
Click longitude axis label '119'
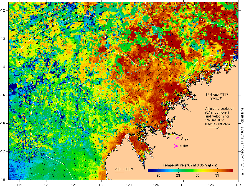pos(19,185)
